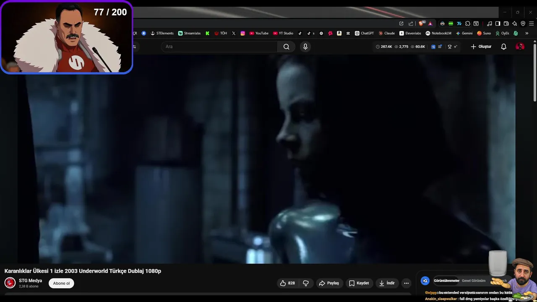Image resolution: width=537 pixels, height=302 pixels.
Task: Click the YouTube search field Ara
Action: pyautogui.click(x=219, y=47)
